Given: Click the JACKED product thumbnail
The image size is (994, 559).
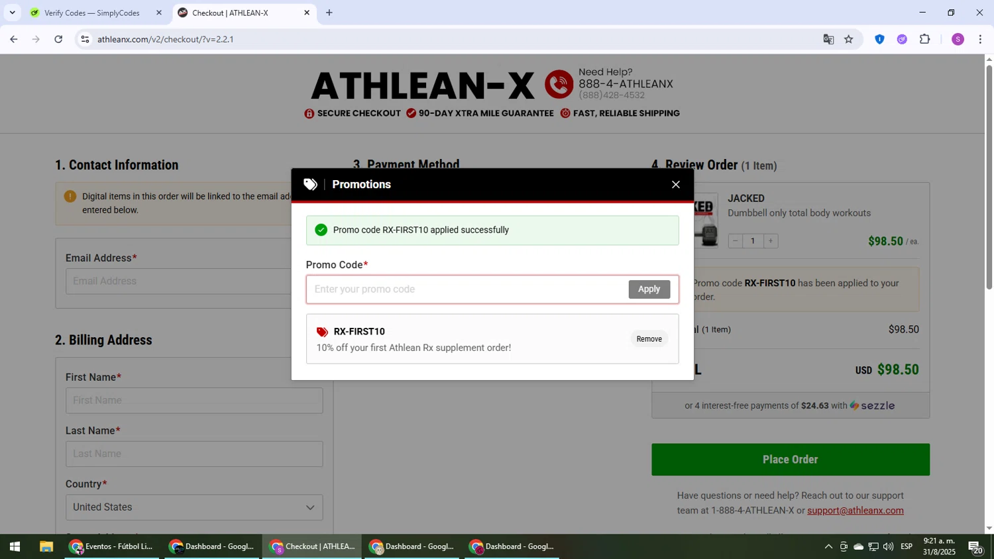Looking at the screenshot, I should point(706,221).
